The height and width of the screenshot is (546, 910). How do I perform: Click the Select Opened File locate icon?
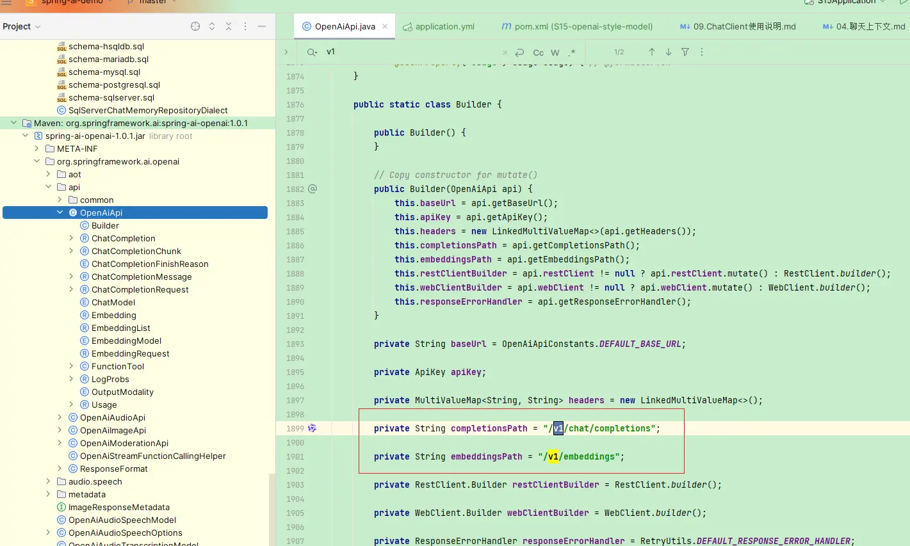195,26
